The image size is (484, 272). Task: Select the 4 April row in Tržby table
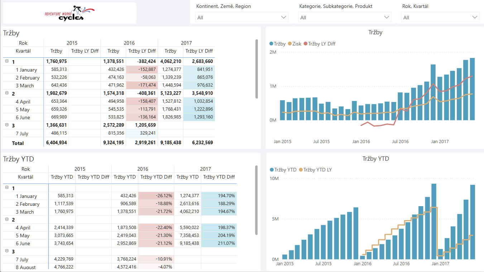(109, 101)
